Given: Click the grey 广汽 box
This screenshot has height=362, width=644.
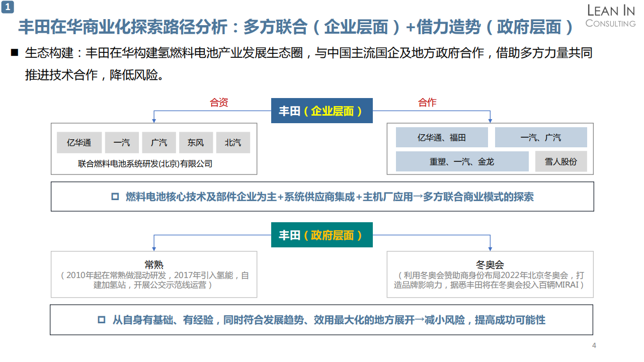Looking at the screenshot, I should coord(159,143).
